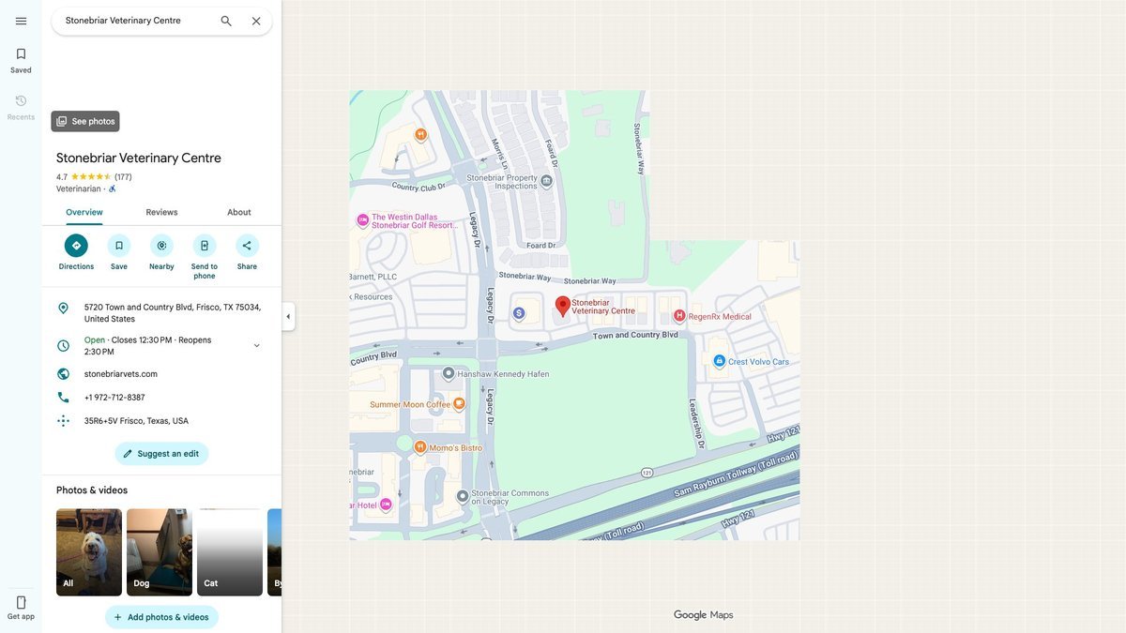Switch to the About tab
Screen dimensions: 1126x633
(239, 212)
